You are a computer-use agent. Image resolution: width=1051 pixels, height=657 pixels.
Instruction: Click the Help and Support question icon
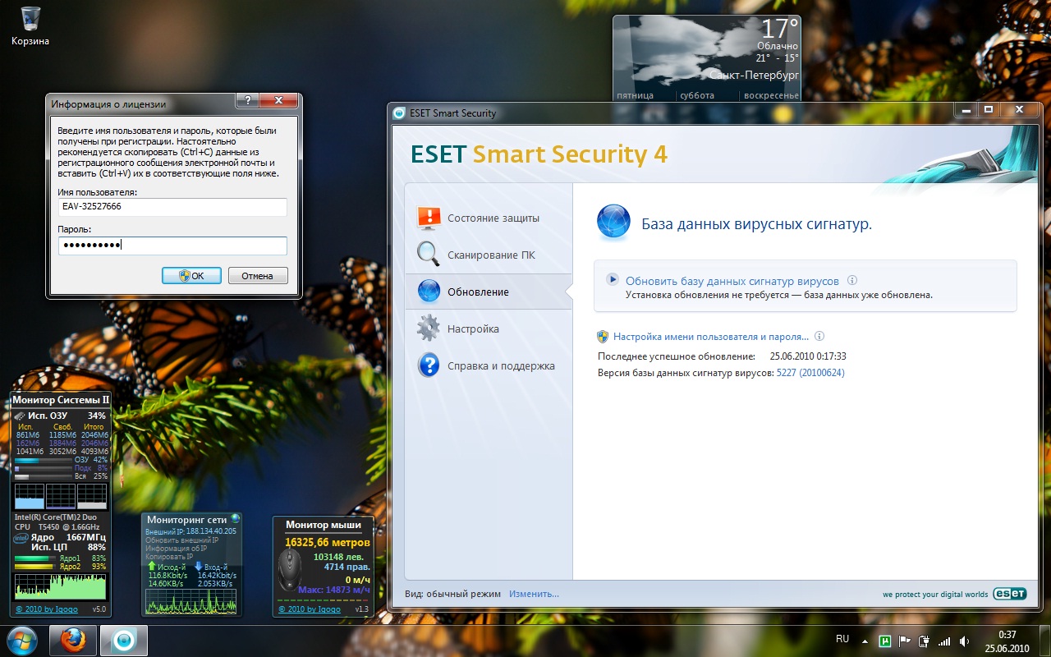click(x=429, y=365)
